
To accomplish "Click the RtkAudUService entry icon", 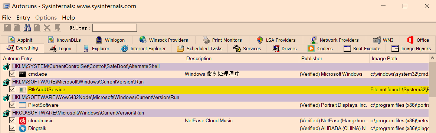I will 22,90.
